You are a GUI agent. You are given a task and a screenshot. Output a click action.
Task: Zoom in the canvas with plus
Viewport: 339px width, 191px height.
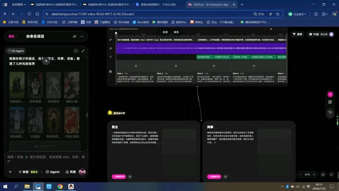[x=314, y=175]
